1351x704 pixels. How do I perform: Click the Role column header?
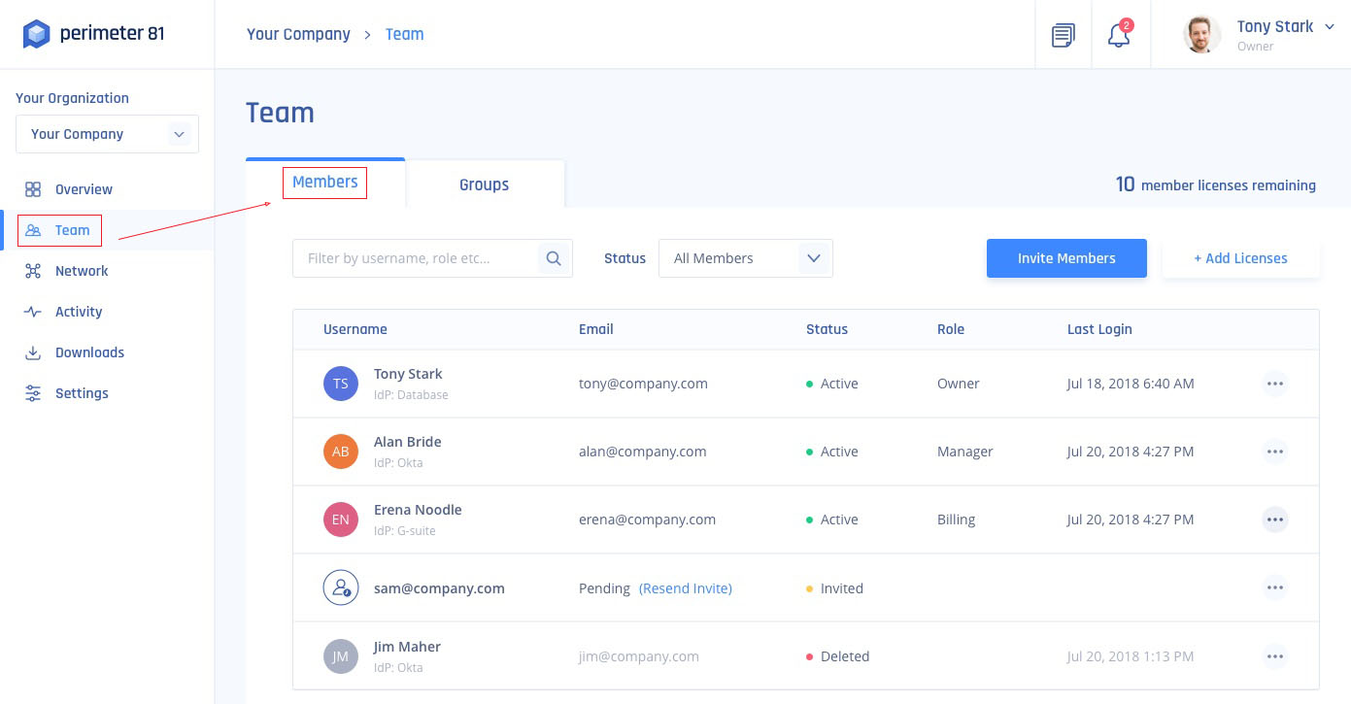pos(951,329)
